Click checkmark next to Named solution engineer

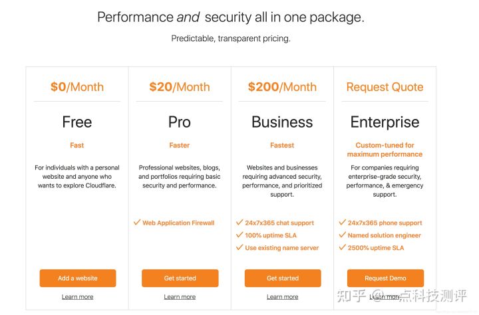coord(342,235)
